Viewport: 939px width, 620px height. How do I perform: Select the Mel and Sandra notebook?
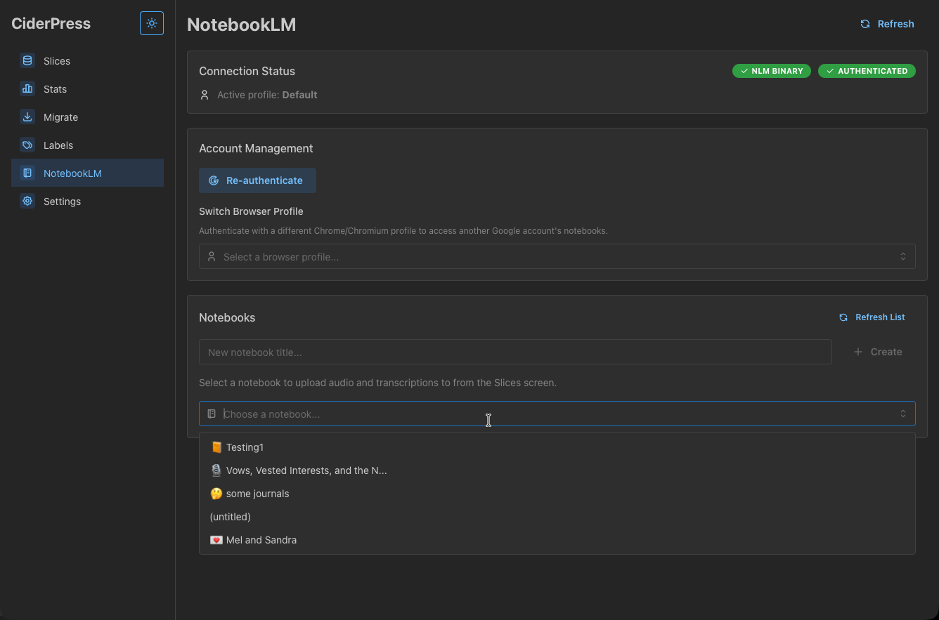[261, 540]
